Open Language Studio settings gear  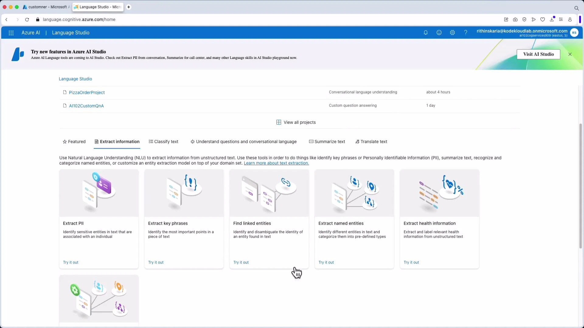pos(452,32)
